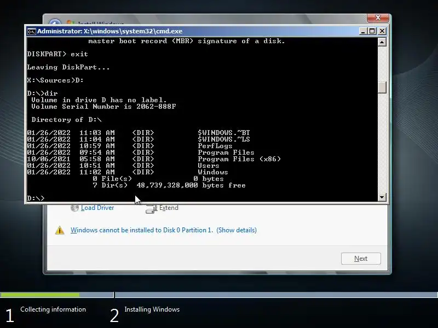Click the 48,739,328,000 bytes free text
438x328 pixels.
[x=191, y=185]
